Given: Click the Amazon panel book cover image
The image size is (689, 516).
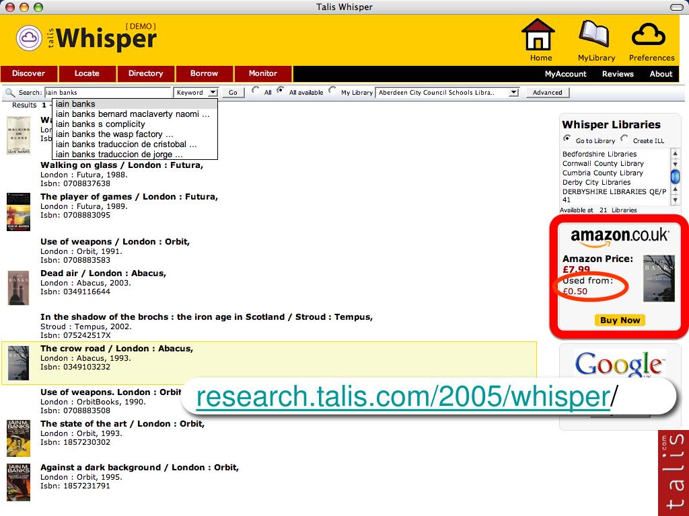Looking at the screenshot, I should tap(659, 278).
